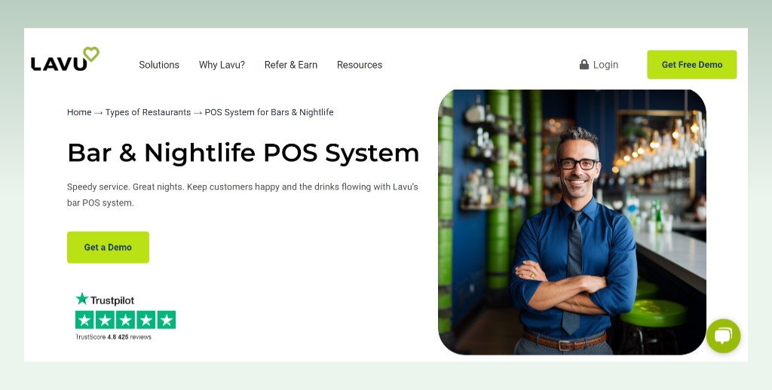The height and width of the screenshot is (390, 772).
Task: Open the Refer & Earn menu item
Action: tap(291, 65)
